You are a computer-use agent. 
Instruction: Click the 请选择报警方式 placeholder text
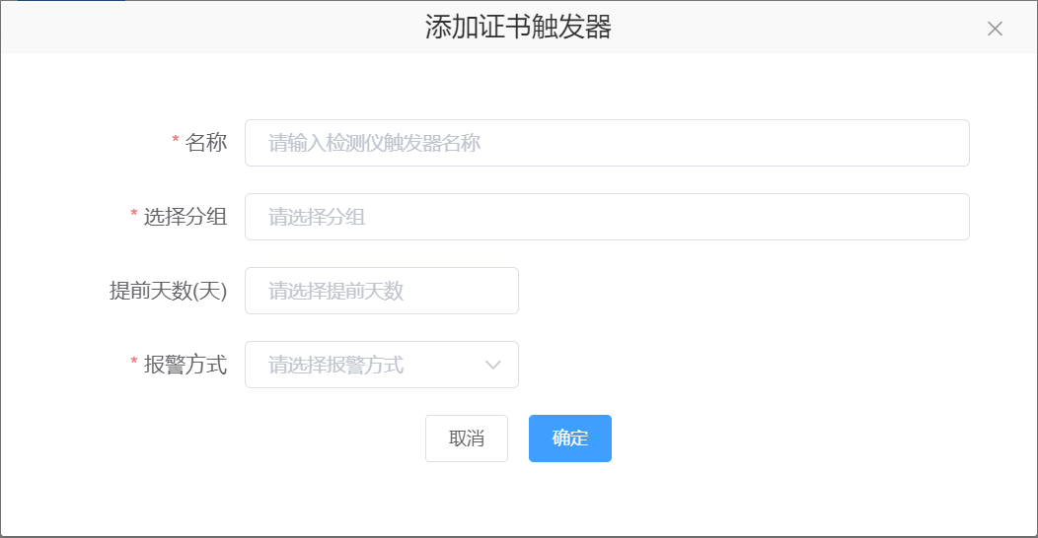coord(335,366)
